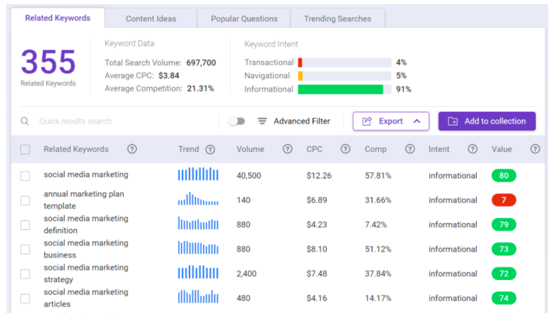The height and width of the screenshot is (323, 556).
Task: Click the Export share icon
Action: 367,122
